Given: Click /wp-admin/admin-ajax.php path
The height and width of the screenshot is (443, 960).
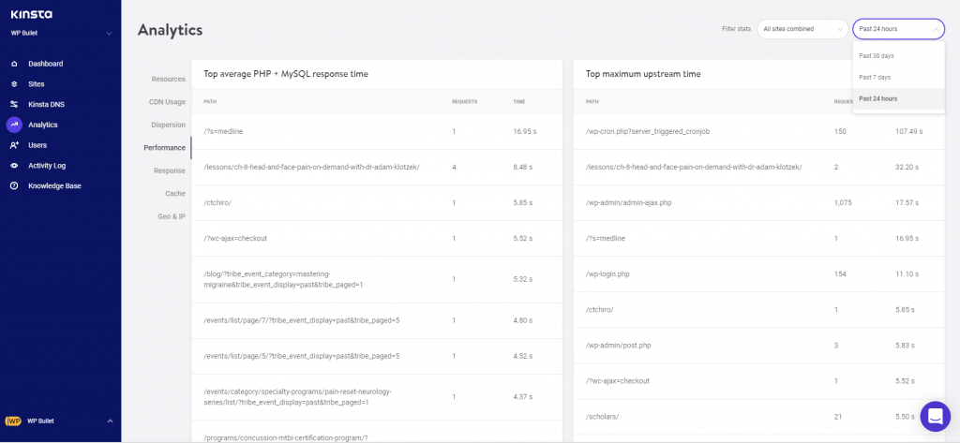Looking at the screenshot, I should tap(628, 202).
